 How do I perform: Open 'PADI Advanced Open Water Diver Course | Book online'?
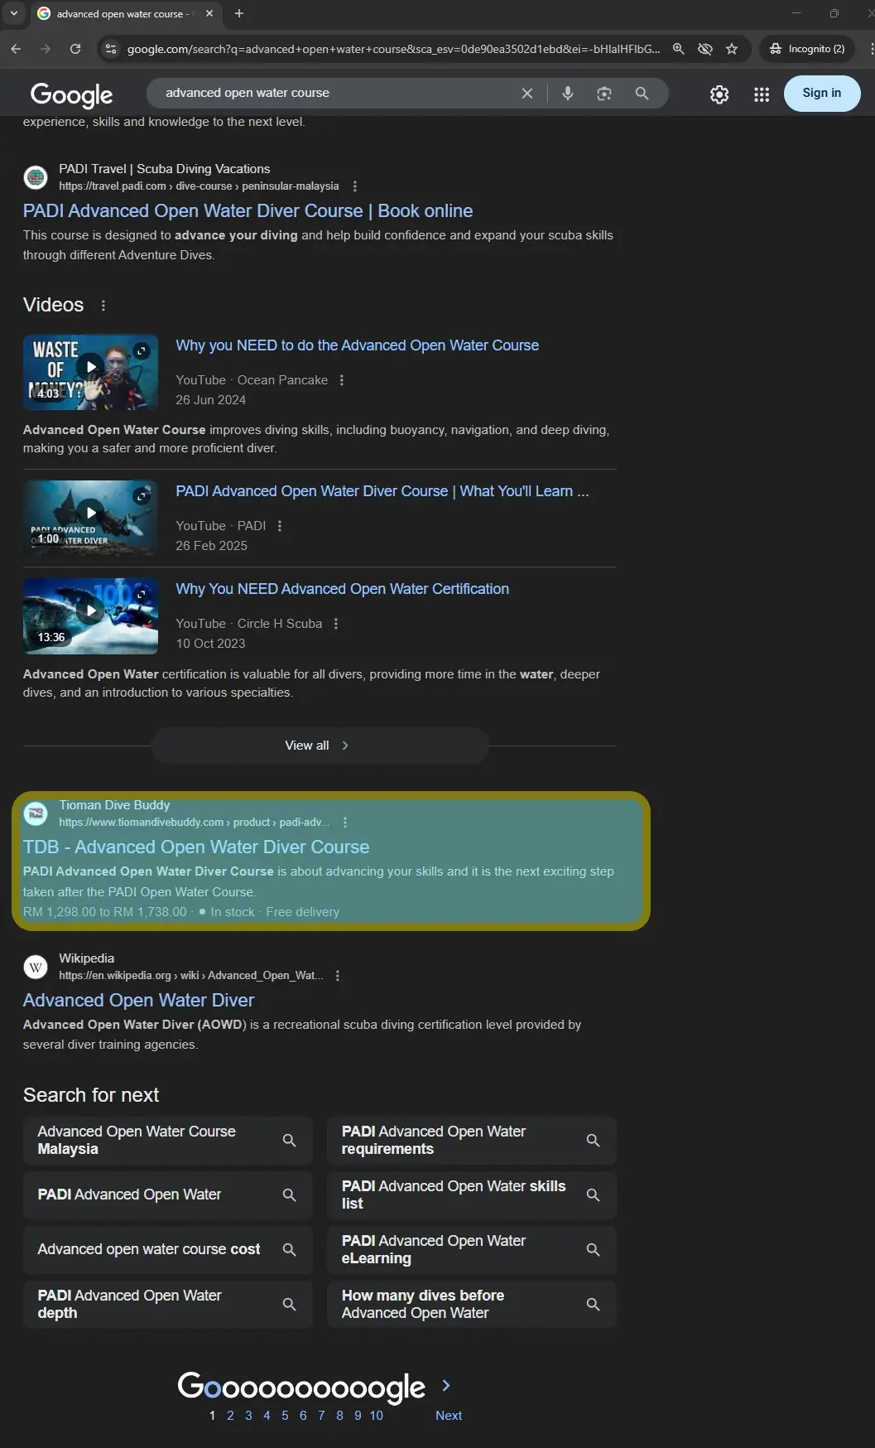pyautogui.click(x=248, y=211)
